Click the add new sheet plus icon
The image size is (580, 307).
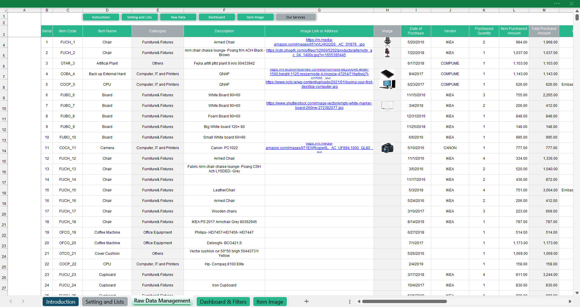(306, 301)
